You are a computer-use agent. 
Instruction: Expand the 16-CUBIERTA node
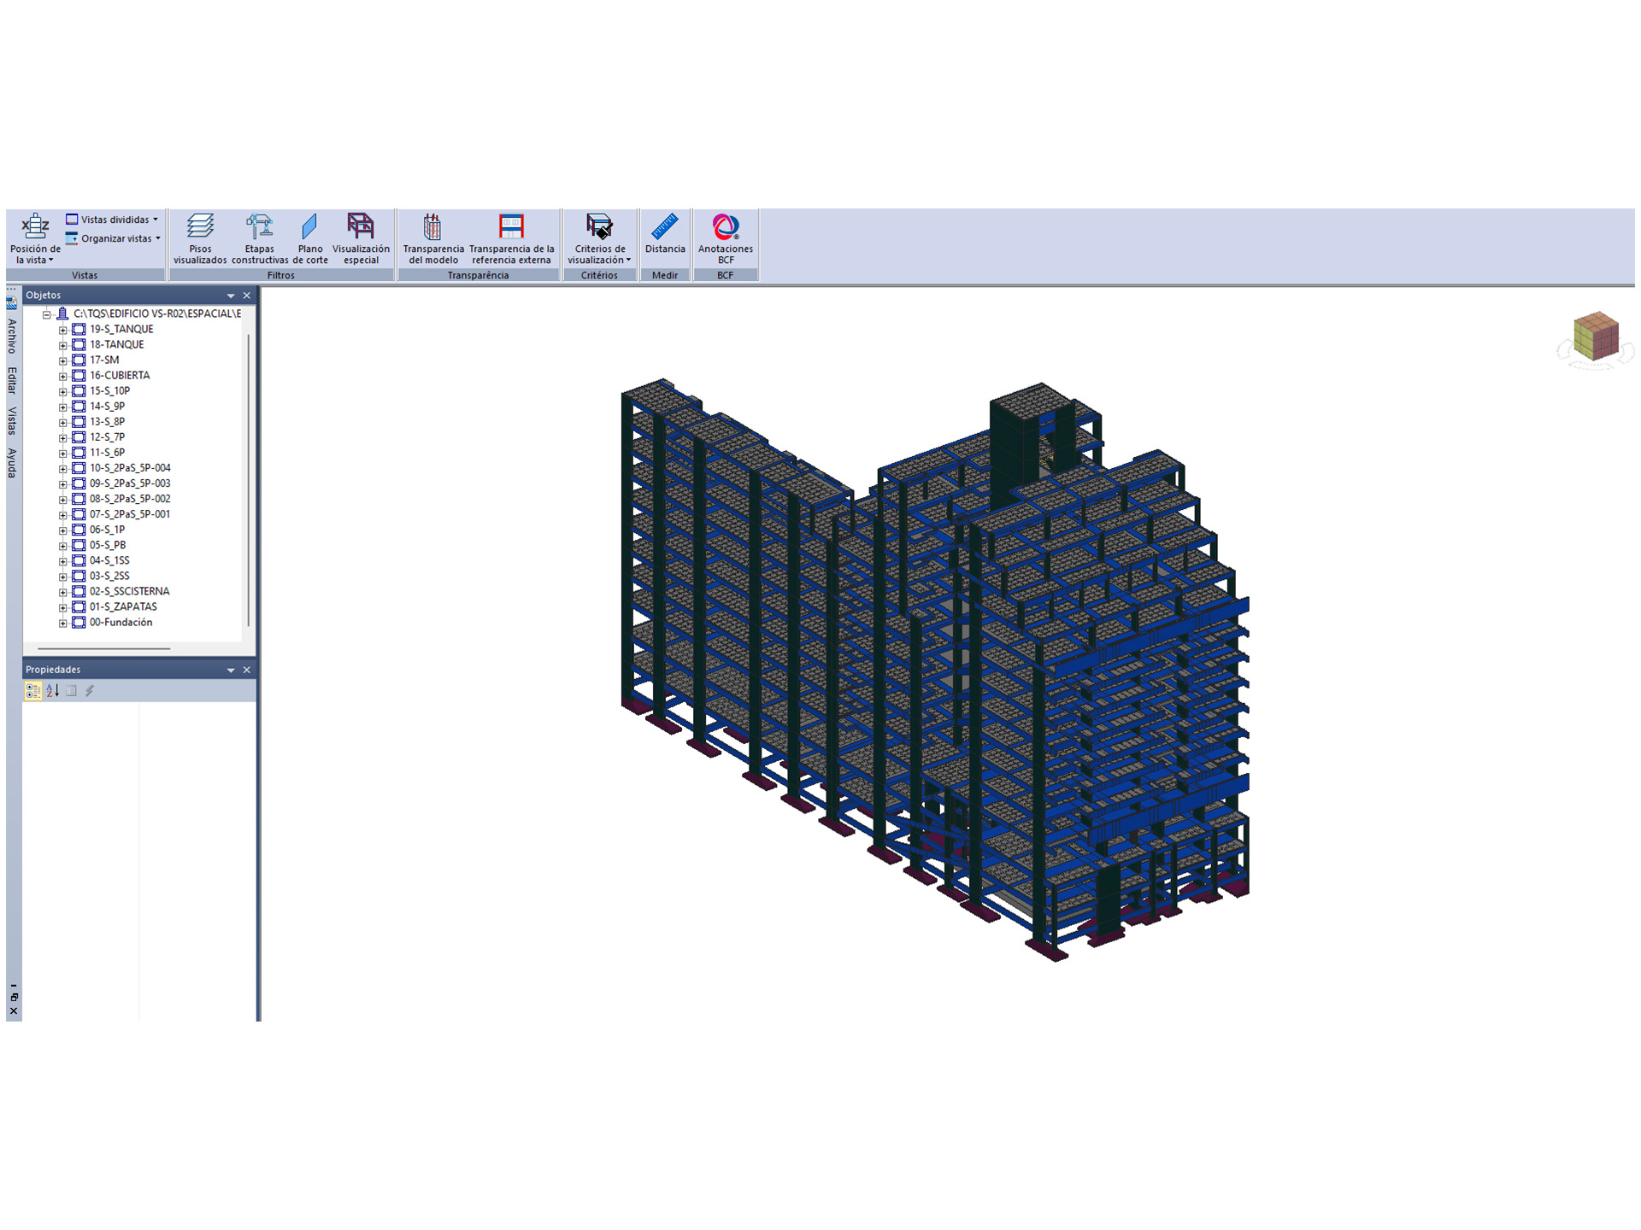62,376
